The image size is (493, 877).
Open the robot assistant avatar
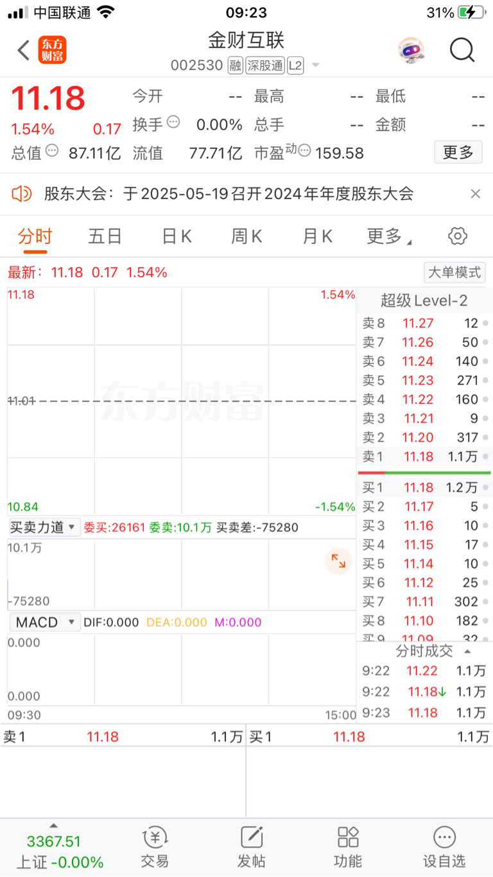[411, 50]
